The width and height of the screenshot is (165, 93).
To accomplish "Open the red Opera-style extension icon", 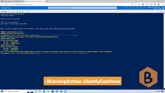I will coord(143,4).
